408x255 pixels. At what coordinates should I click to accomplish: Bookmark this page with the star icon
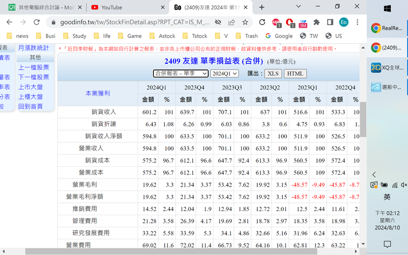(245, 22)
